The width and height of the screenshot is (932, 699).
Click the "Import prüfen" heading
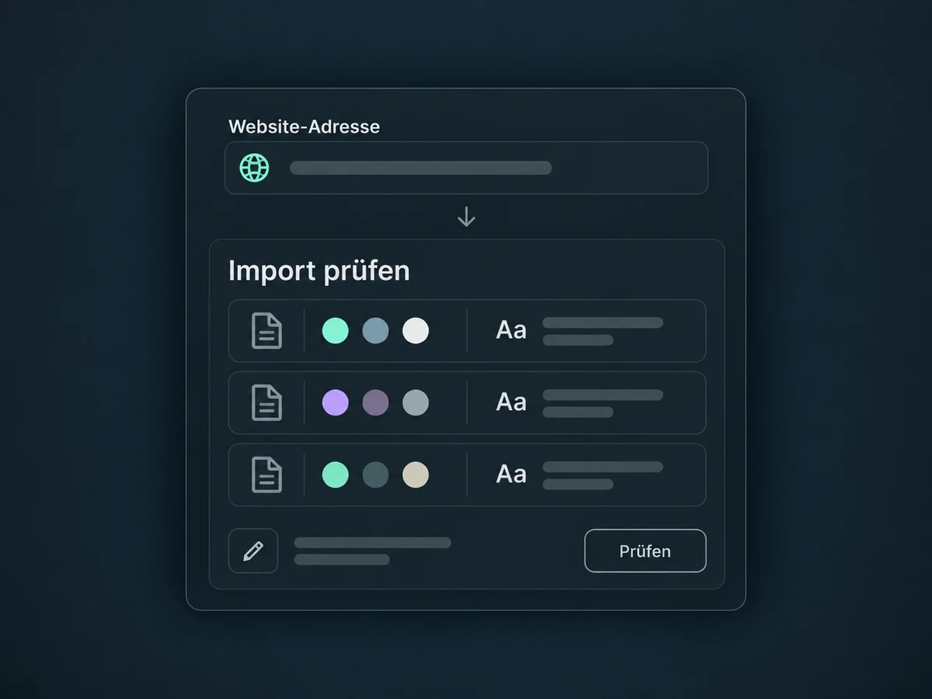(x=319, y=272)
